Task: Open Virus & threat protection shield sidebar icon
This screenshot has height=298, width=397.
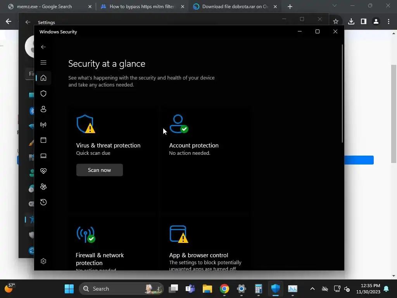Action: point(43,94)
